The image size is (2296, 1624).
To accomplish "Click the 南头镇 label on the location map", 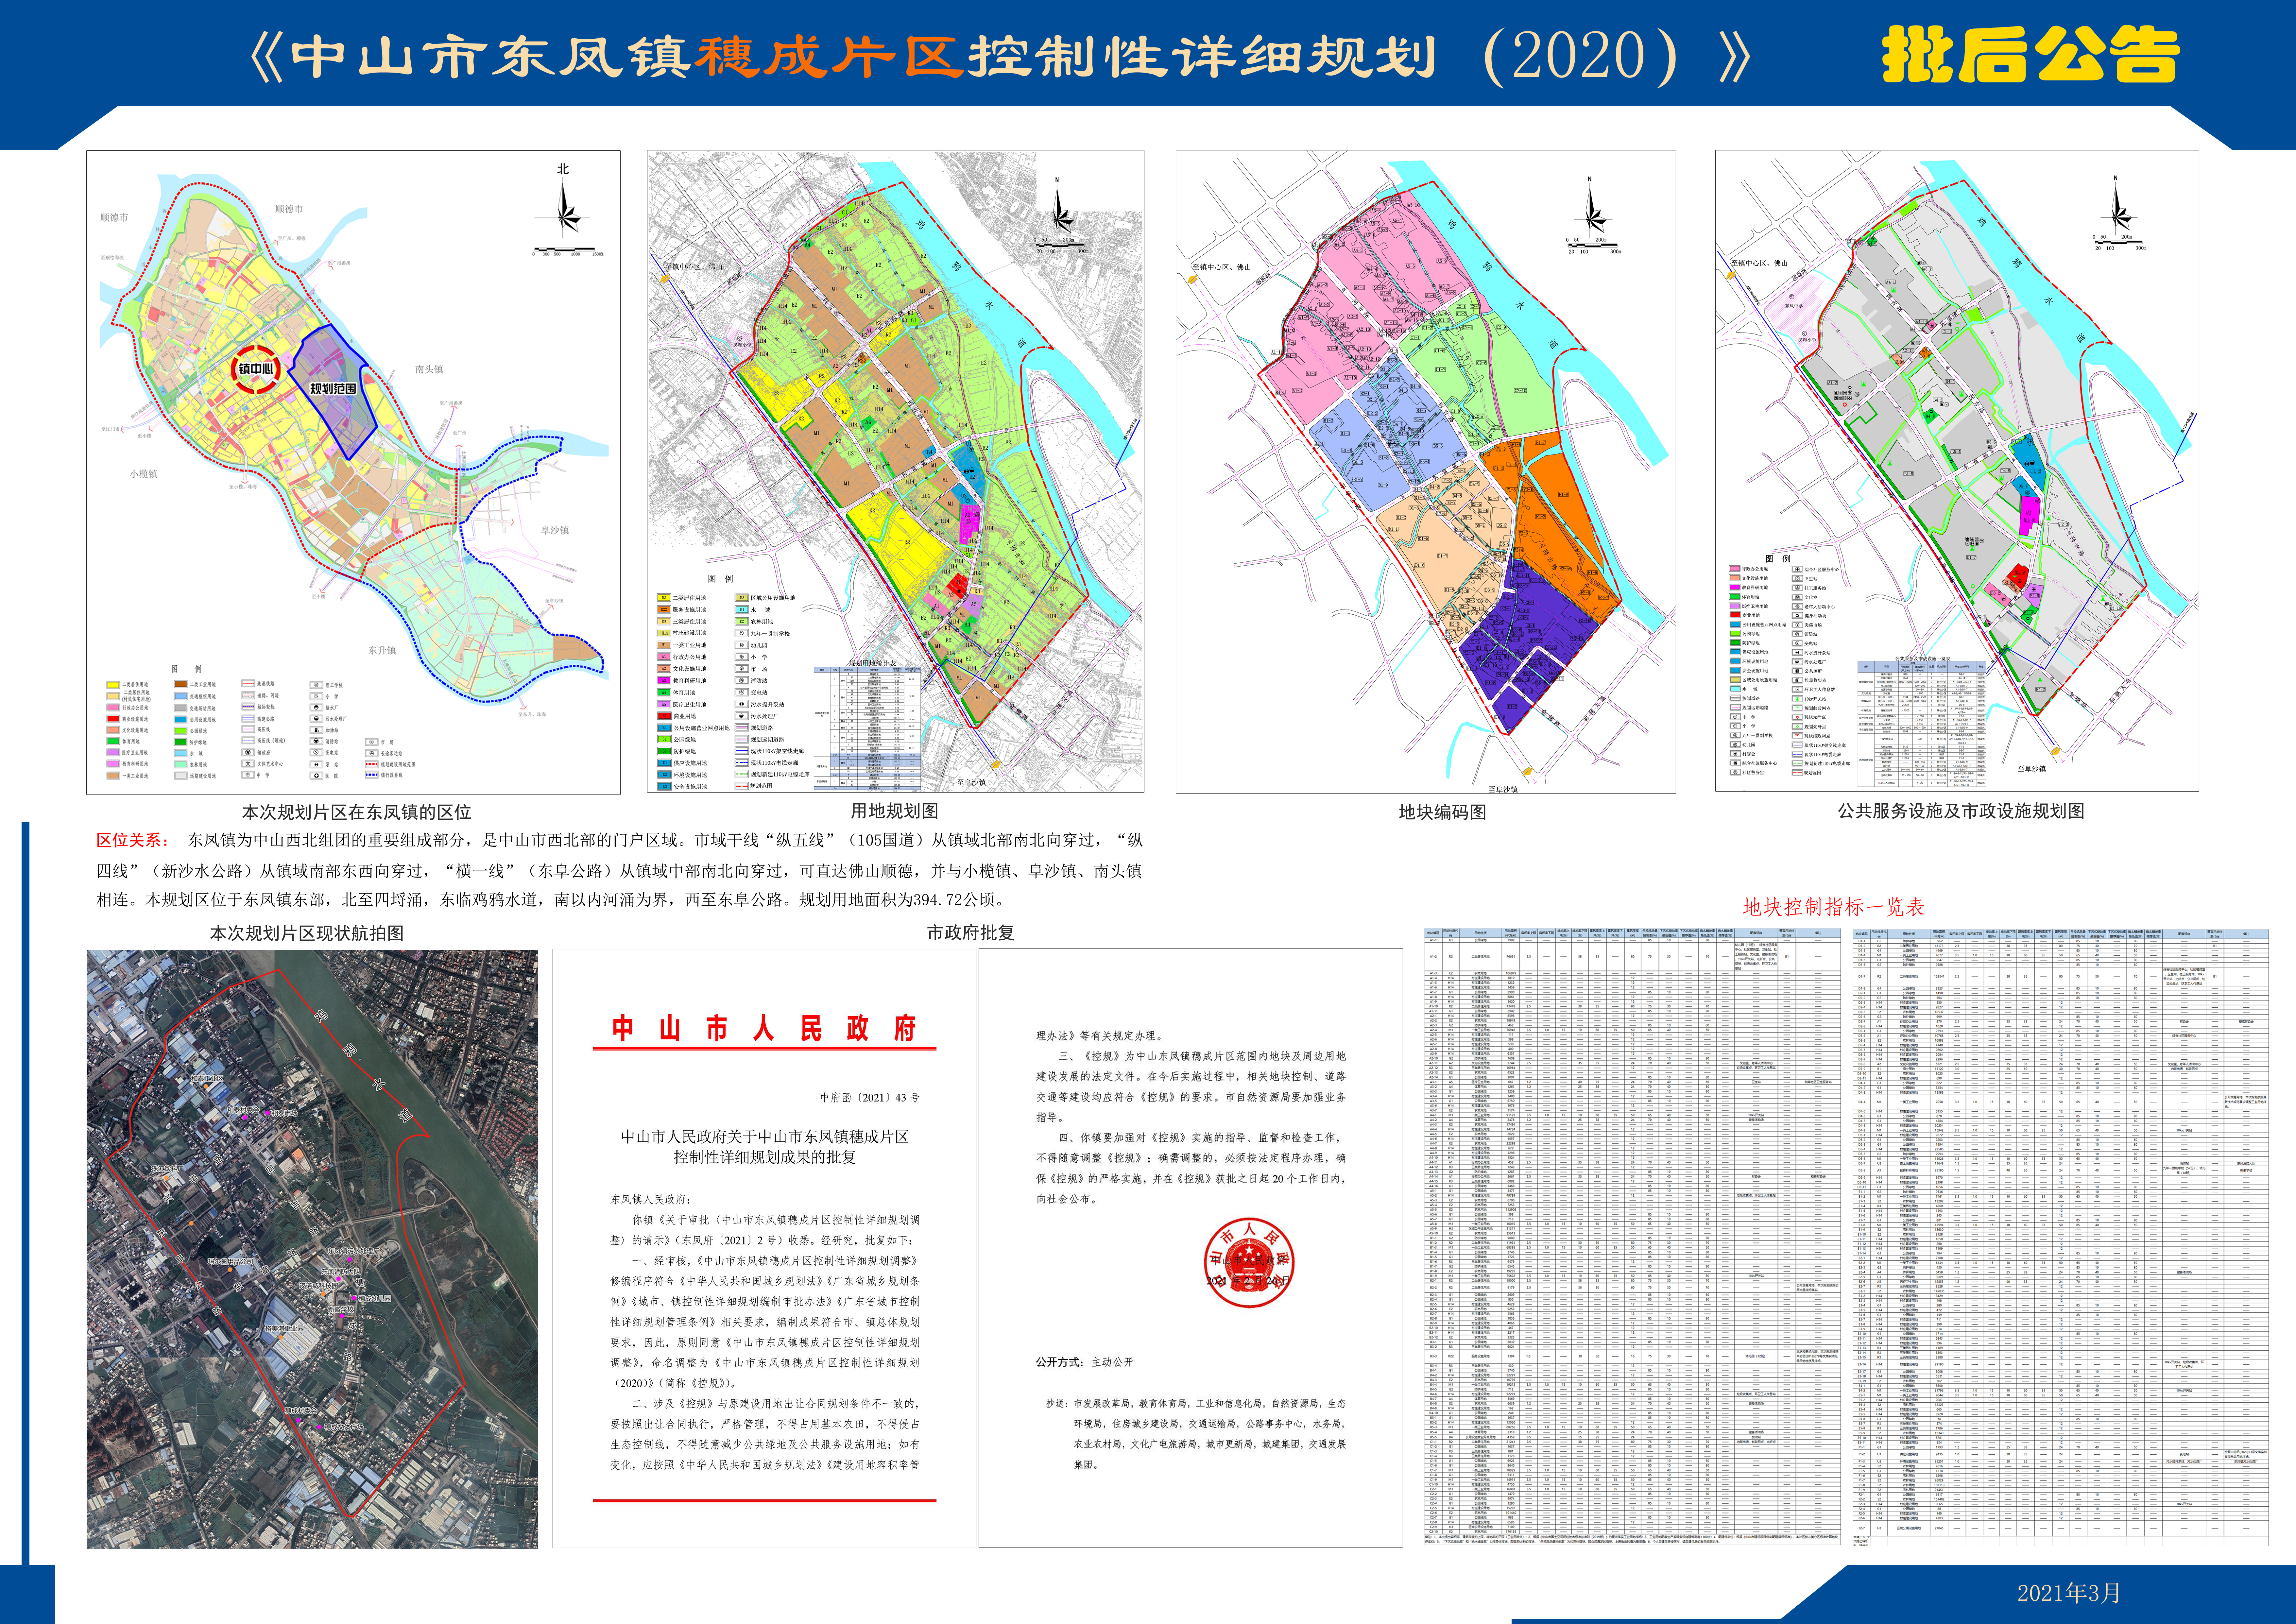I will coord(429,369).
